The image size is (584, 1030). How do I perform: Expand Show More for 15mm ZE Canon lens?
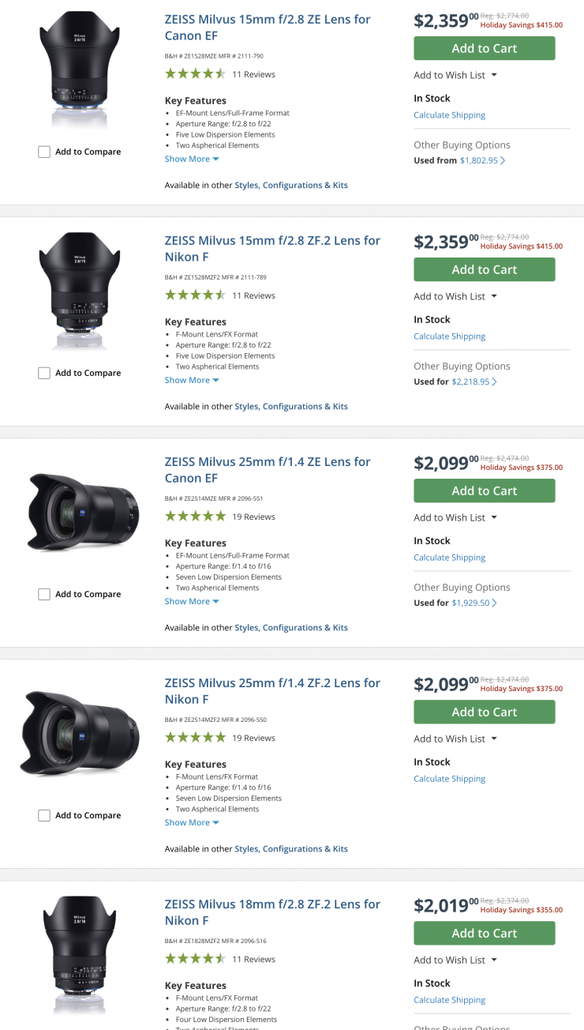click(x=192, y=159)
